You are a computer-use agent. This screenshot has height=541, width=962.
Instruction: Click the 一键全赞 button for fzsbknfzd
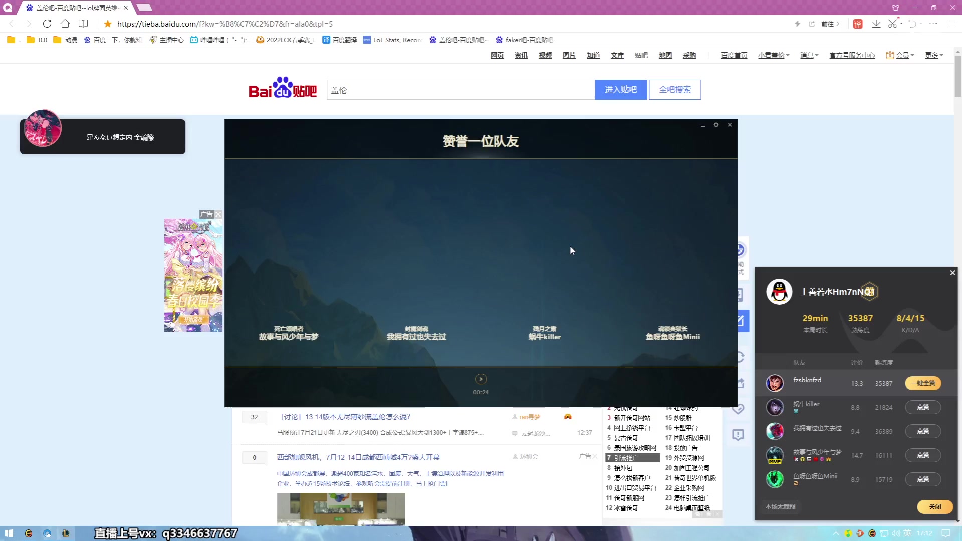pyautogui.click(x=922, y=383)
